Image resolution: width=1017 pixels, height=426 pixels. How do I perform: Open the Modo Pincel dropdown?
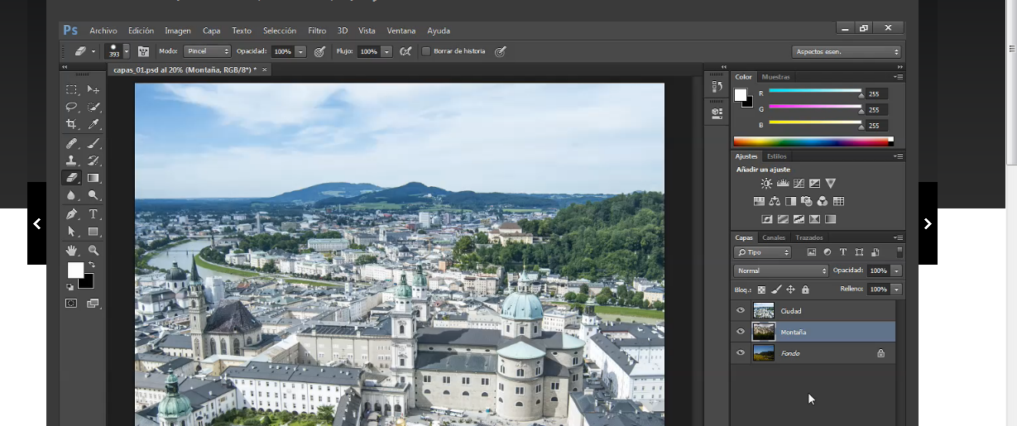tap(207, 51)
